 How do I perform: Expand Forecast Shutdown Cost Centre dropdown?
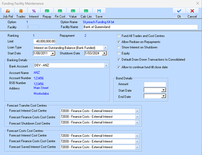pos(137,122)
